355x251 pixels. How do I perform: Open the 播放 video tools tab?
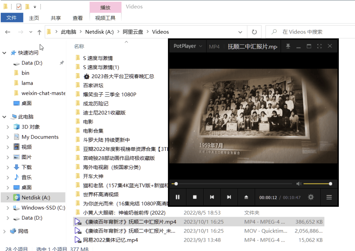(x=105, y=7)
